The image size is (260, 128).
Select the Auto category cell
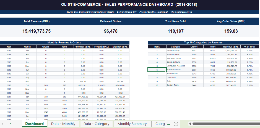(x=175, y=81)
